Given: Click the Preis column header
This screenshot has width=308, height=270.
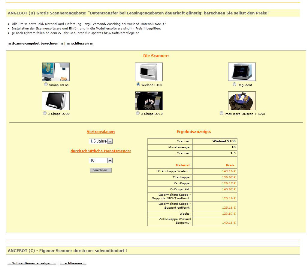Looking at the screenshot, I should [x=231, y=165].
